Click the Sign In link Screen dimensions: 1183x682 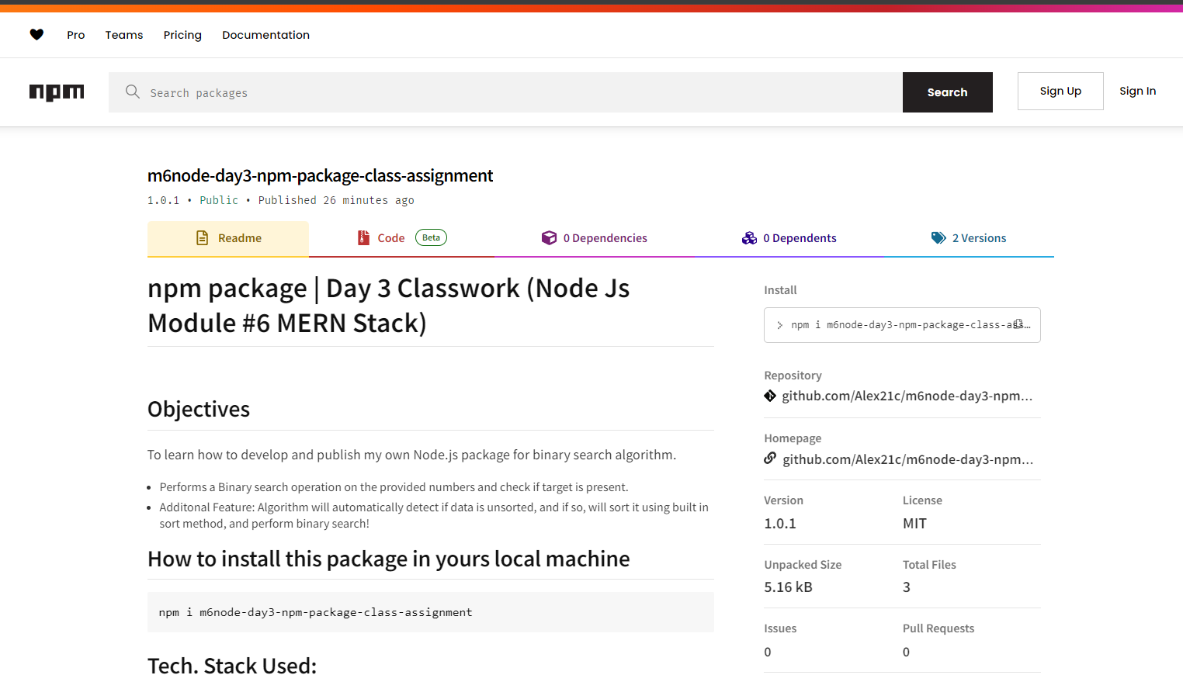1137,91
